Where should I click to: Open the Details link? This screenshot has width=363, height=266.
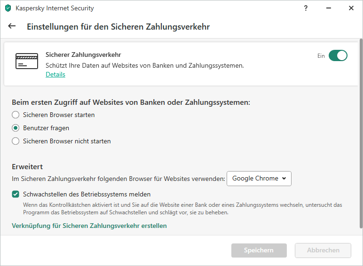coord(55,75)
